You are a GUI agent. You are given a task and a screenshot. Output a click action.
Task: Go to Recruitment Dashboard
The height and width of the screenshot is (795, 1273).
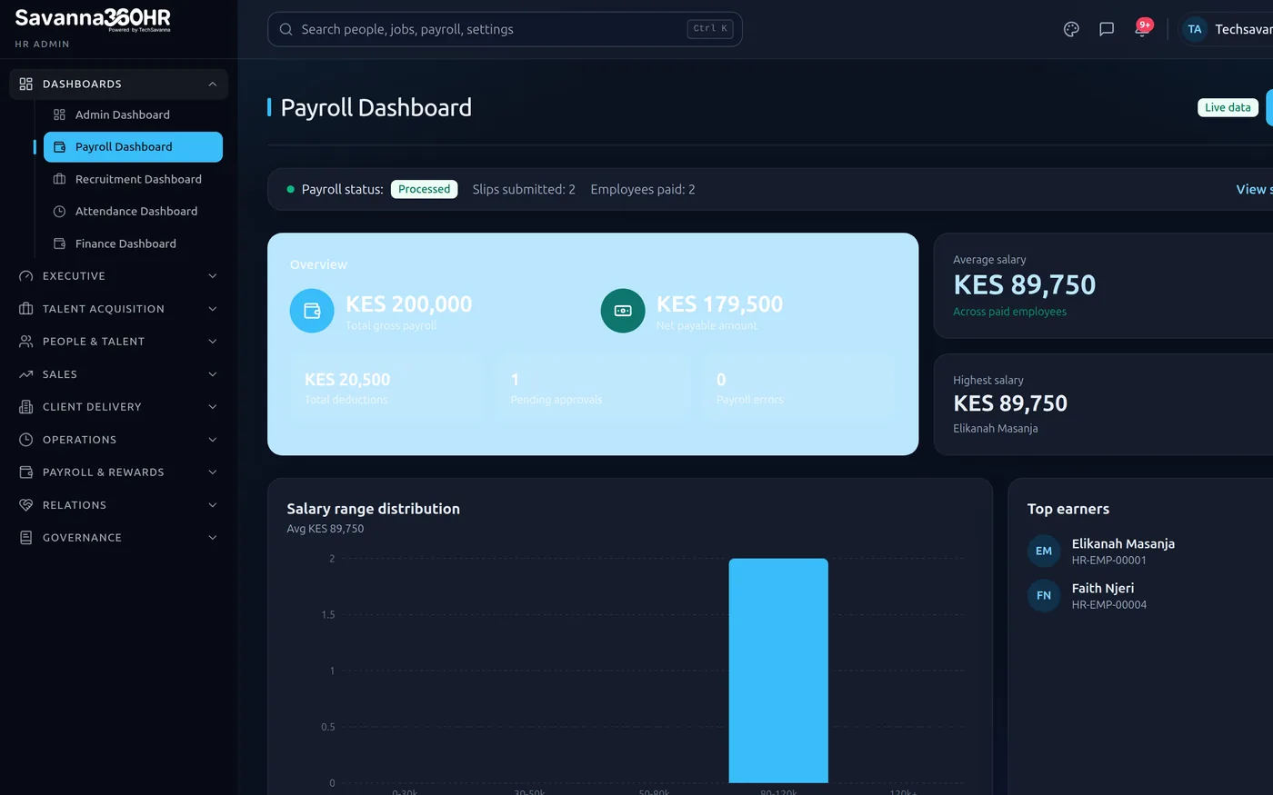pyautogui.click(x=133, y=179)
